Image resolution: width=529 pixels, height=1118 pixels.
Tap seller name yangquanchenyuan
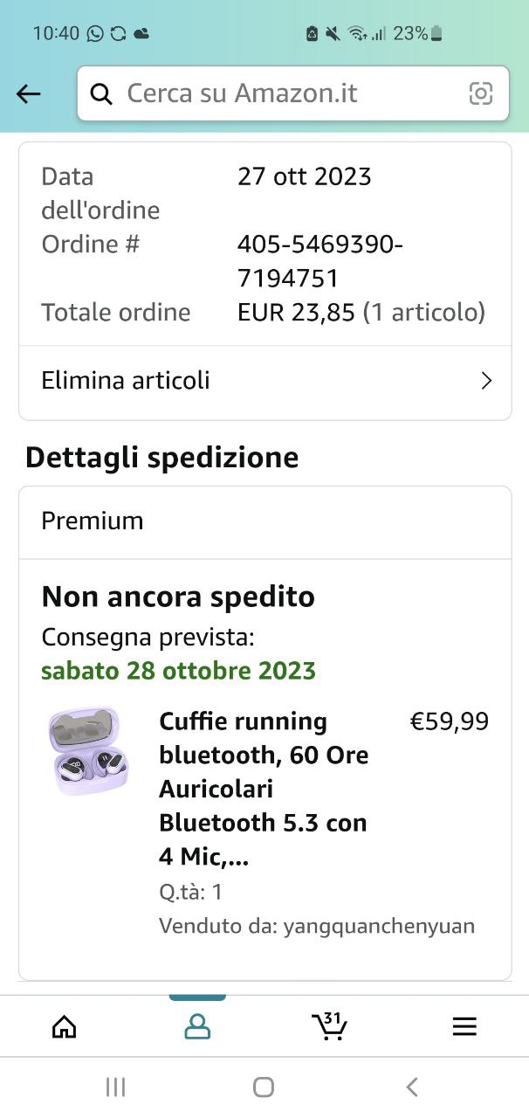[379, 926]
